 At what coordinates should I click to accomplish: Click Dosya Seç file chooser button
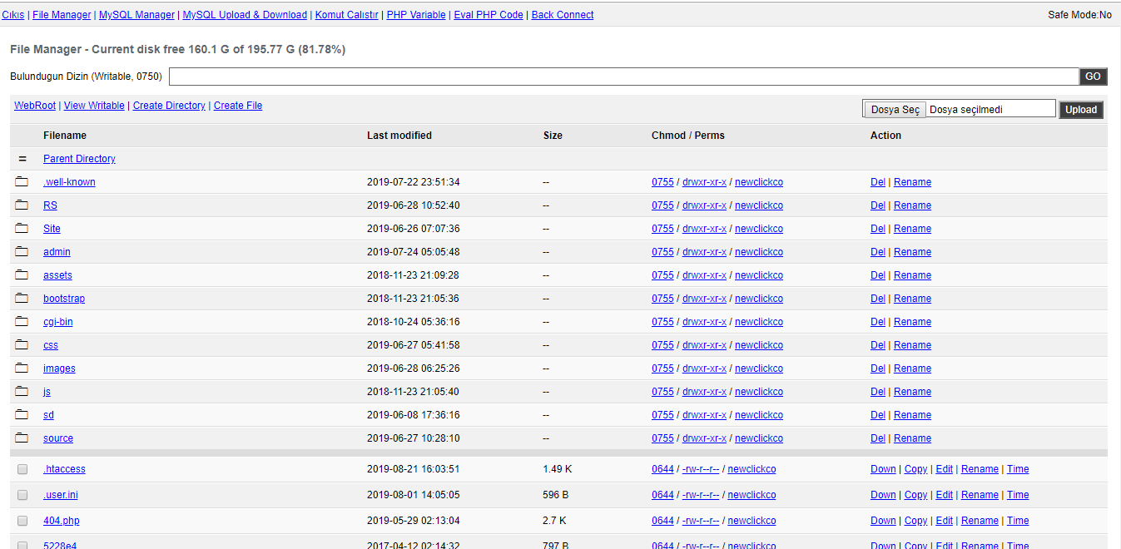click(895, 110)
